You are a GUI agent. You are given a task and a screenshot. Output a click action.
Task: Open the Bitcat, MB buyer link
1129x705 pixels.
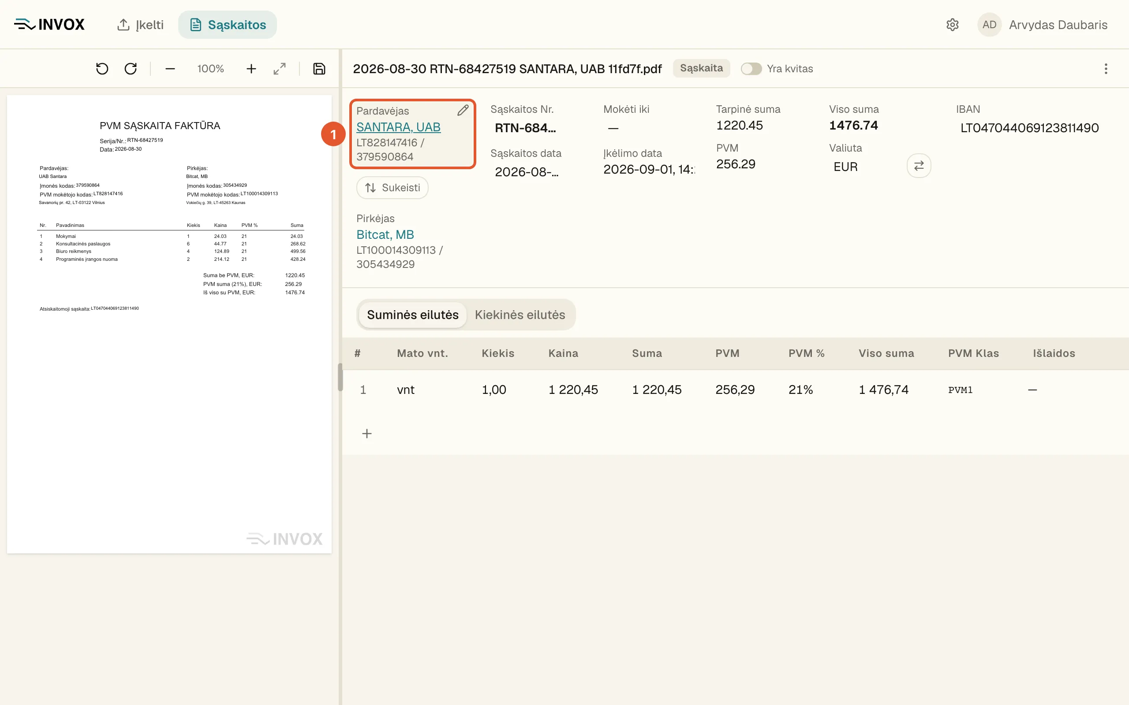pos(385,234)
